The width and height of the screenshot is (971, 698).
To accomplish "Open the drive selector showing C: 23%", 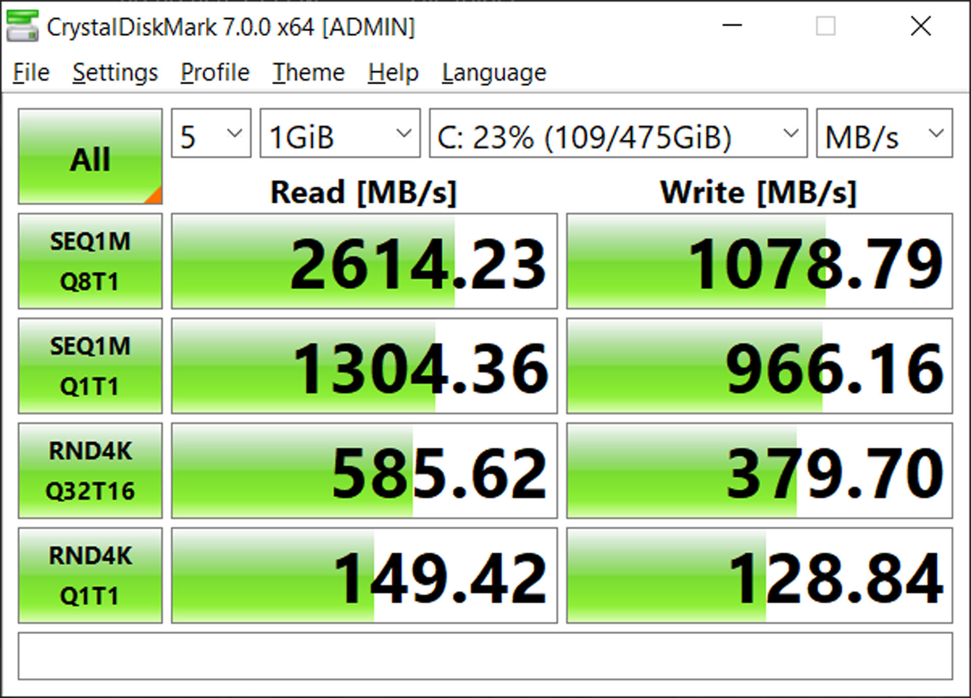I will pyautogui.click(x=618, y=133).
